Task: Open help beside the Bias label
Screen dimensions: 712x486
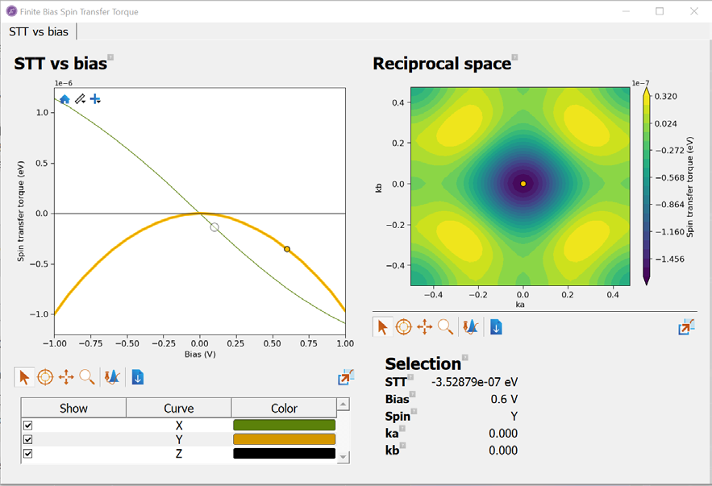Action: coord(412,394)
